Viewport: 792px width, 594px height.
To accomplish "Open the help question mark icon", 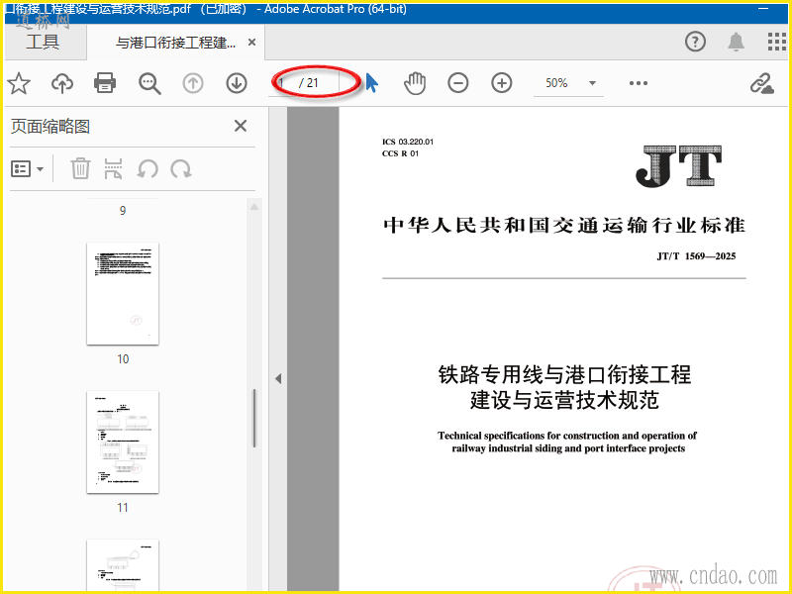I will click(696, 42).
